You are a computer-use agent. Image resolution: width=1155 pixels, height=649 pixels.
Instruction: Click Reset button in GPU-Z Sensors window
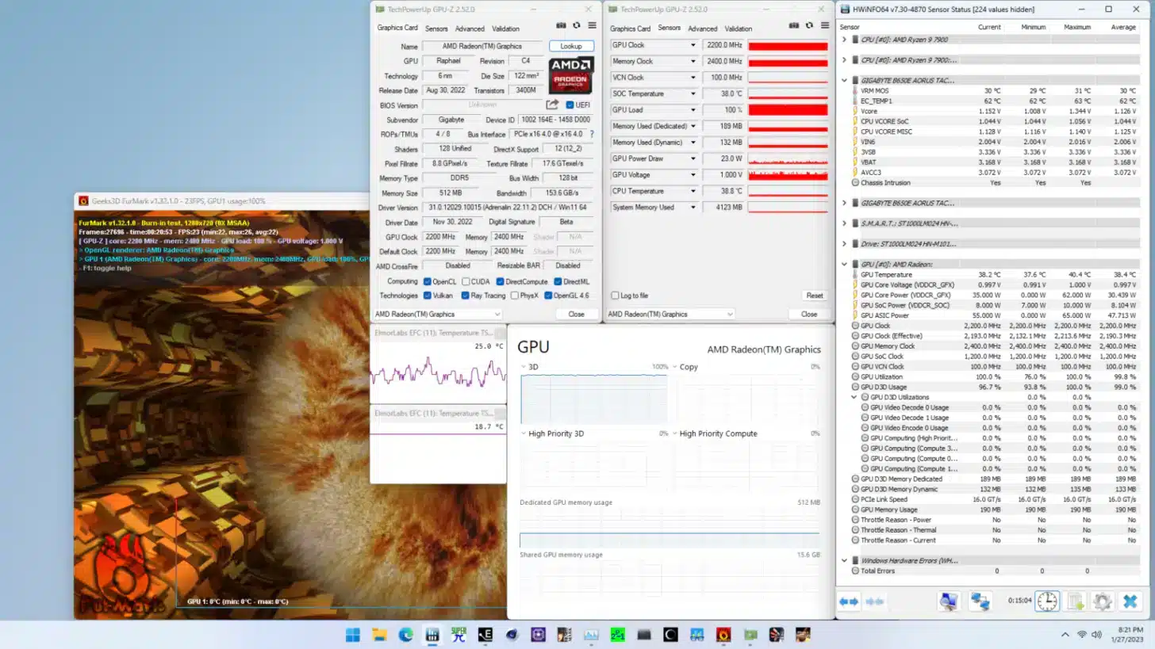pyautogui.click(x=815, y=296)
